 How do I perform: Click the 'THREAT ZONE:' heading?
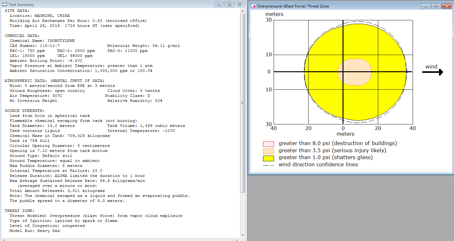tap(20, 211)
